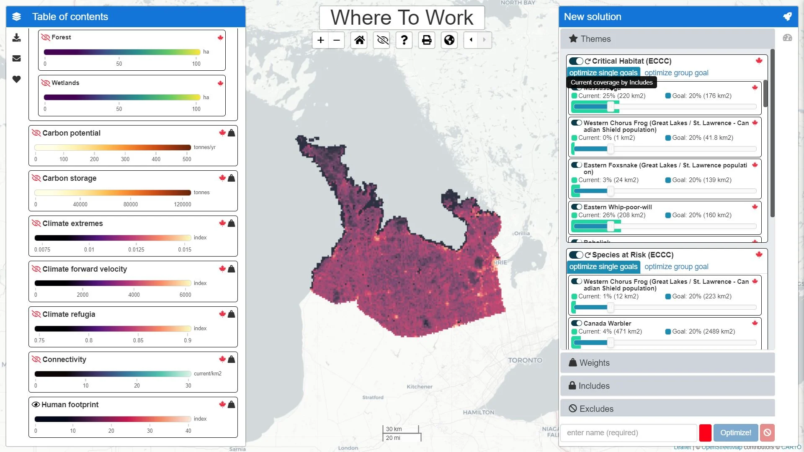Select optimize single goals tab
This screenshot has height=452, width=804.
(x=603, y=72)
